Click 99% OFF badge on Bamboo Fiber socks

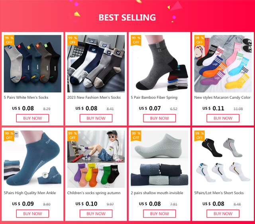pyautogui.click(x=136, y=40)
